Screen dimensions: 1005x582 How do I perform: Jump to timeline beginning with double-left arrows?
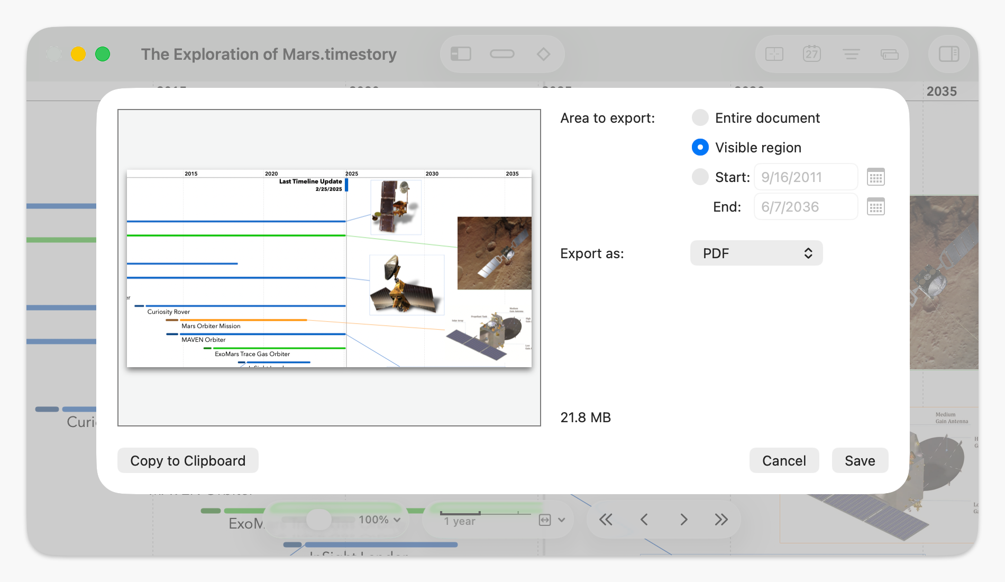pyautogui.click(x=606, y=520)
